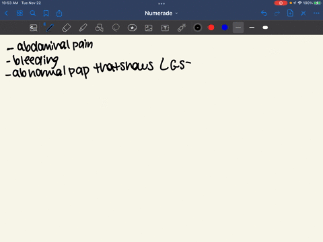Select the Pen tool
Viewport: 323px width, 242px height.
(50, 28)
